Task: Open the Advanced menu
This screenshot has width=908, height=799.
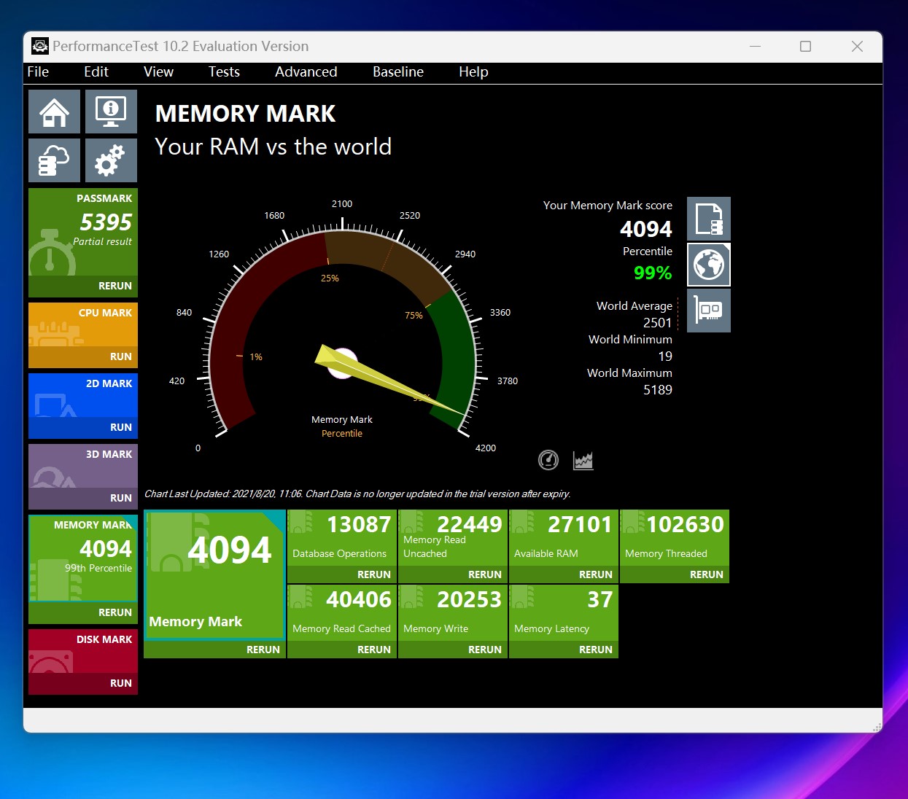Action: (x=306, y=71)
